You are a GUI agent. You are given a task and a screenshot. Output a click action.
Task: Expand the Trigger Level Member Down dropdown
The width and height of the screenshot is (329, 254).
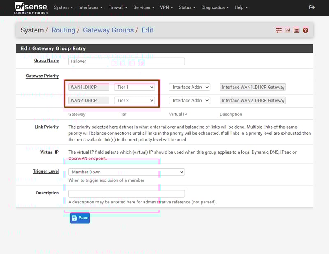(x=126, y=172)
